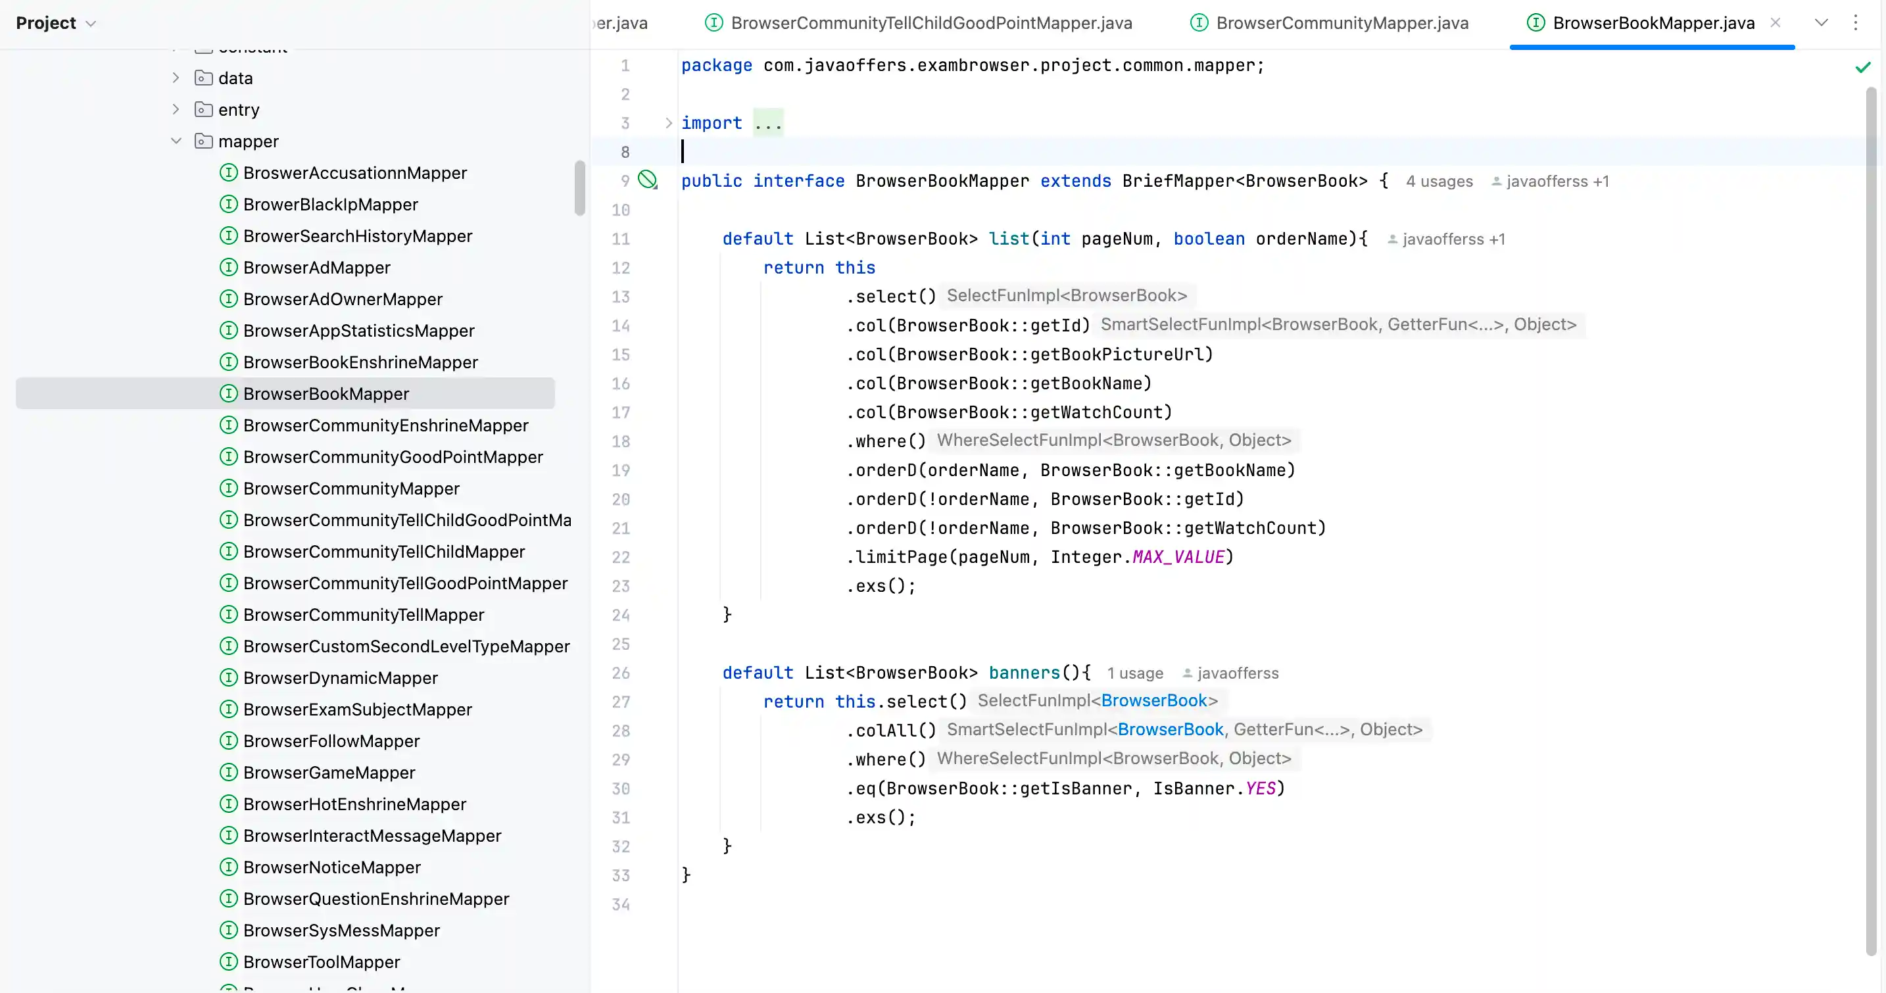Click the interface icon beside BrowserGameMapper
This screenshot has width=1886, height=993.
tap(228, 773)
